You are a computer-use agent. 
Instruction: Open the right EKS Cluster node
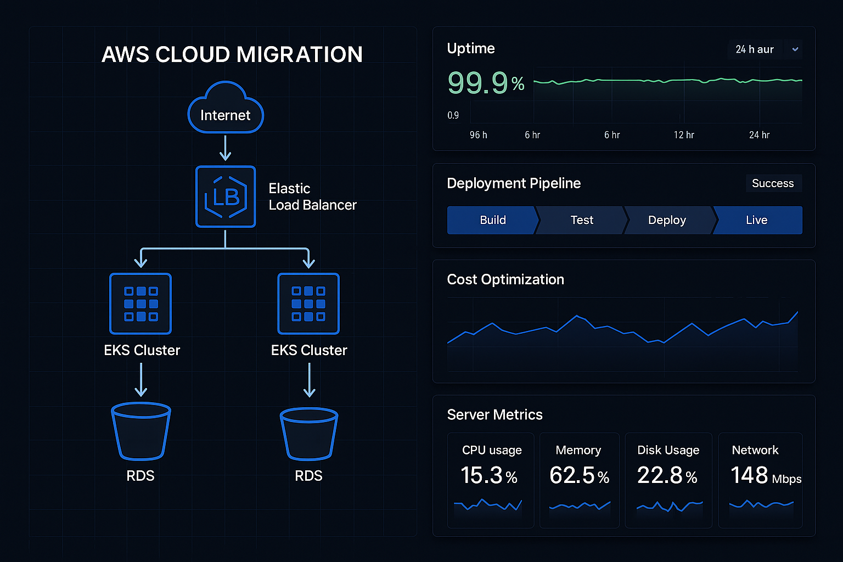pos(308,304)
